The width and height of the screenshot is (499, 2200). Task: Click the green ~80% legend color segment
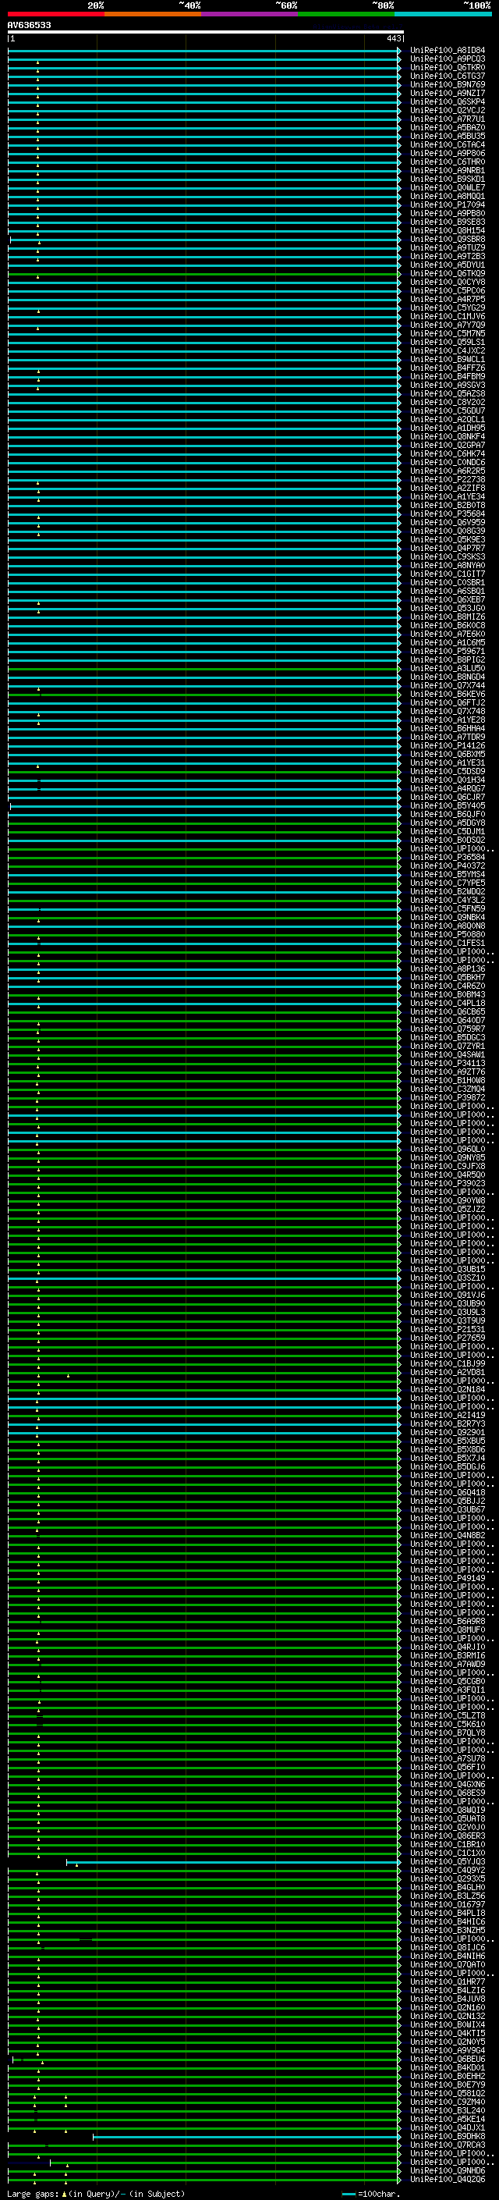346,14
